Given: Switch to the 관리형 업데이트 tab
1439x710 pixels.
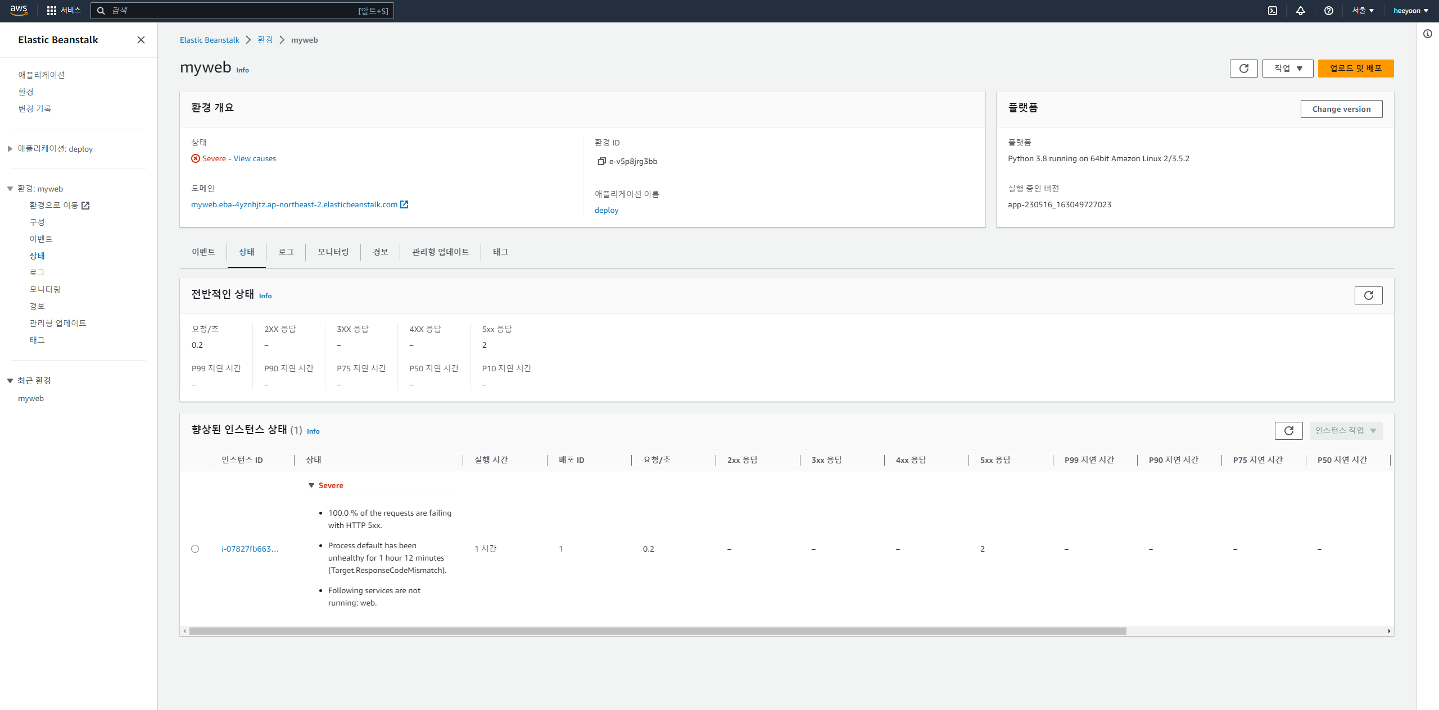Looking at the screenshot, I should click(441, 252).
